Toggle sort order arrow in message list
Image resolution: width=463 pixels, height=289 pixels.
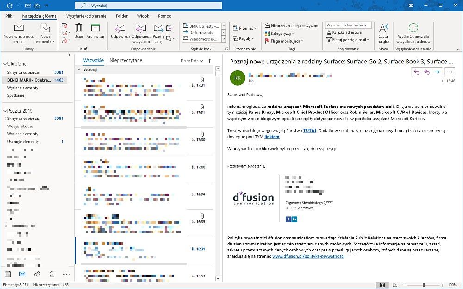pyautogui.click(x=209, y=61)
